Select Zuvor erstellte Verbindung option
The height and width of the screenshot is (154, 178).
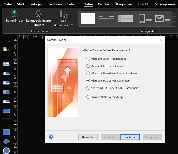click(105, 97)
